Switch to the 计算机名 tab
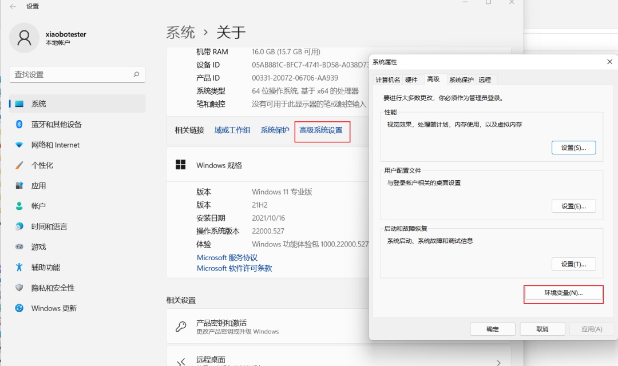Image resolution: width=618 pixels, height=366 pixels. (387, 80)
